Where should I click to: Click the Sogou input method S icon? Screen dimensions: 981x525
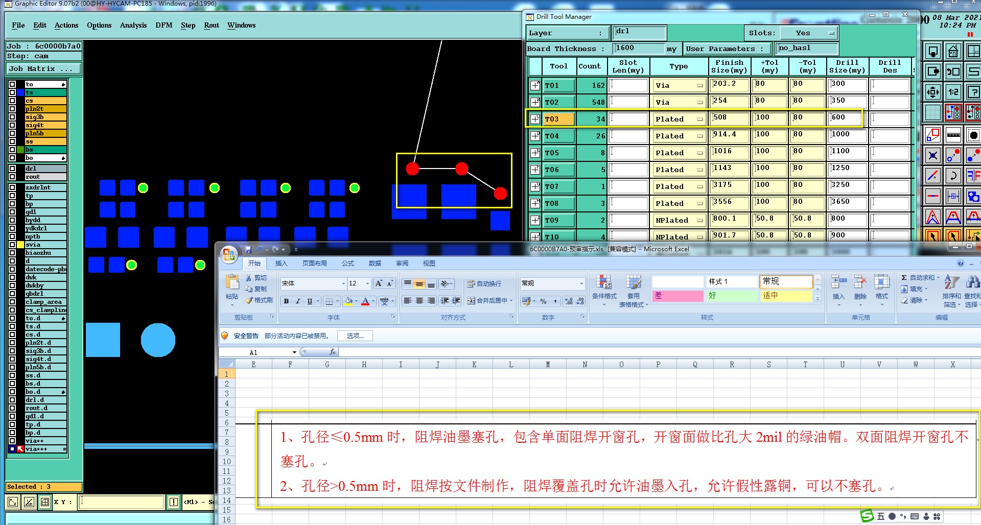pos(867,516)
